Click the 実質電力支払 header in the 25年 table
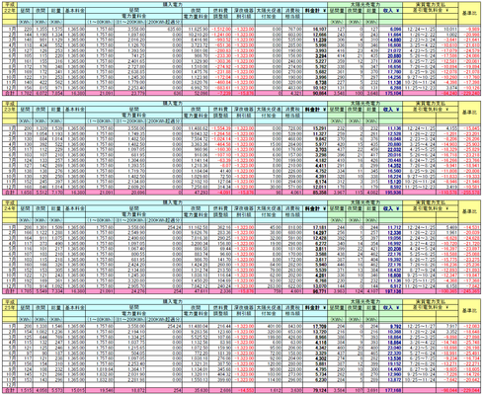The width and height of the screenshot is (483, 395). [431, 301]
